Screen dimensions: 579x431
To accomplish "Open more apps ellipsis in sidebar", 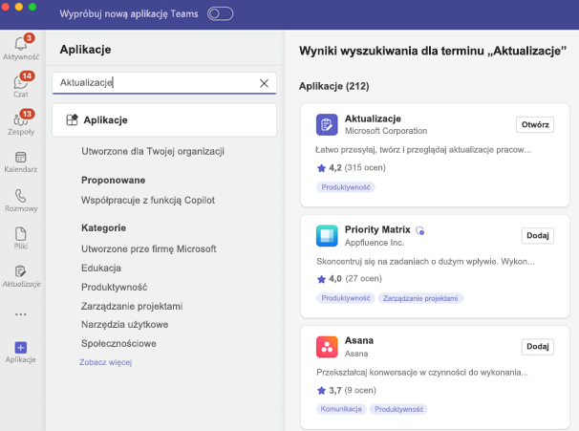I will 21,314.
